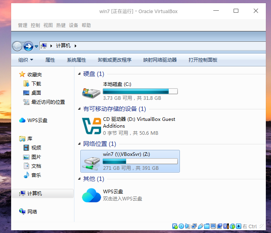
Task: Expand the arrow after 计算机 in address bar
Action: (76, 46)
